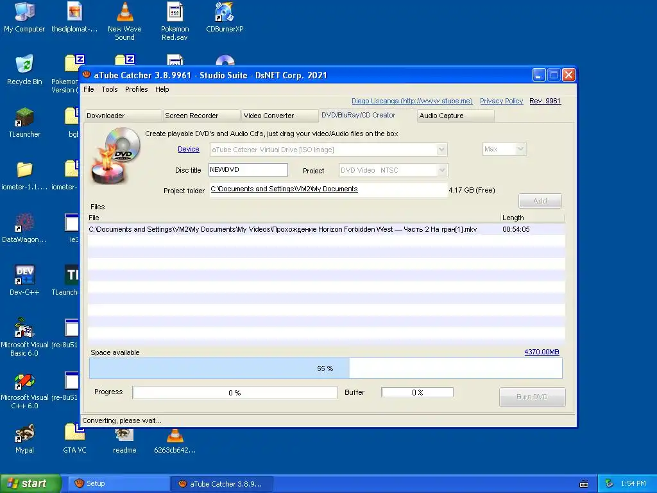657x493 pixels.
Task: Launch CDBurnerXP shortcut icon
Action: point(225,17)
